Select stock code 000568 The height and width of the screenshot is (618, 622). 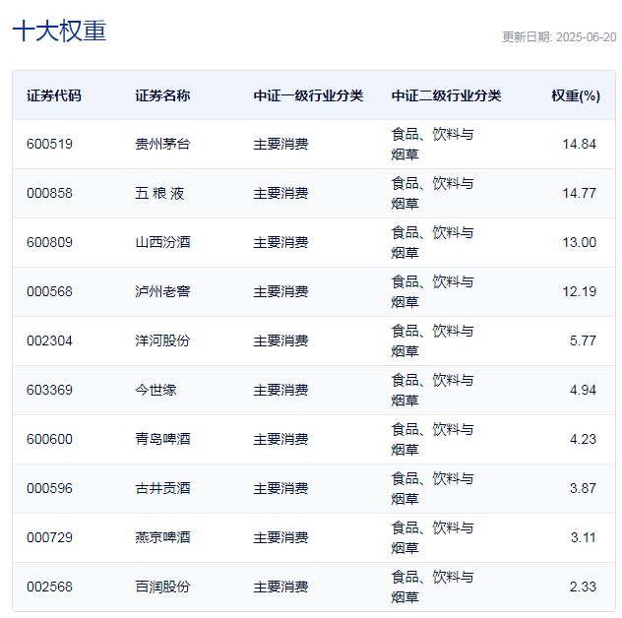click(x=49, y=291)
